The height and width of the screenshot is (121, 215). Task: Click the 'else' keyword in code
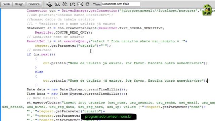[x=39, y=72]
